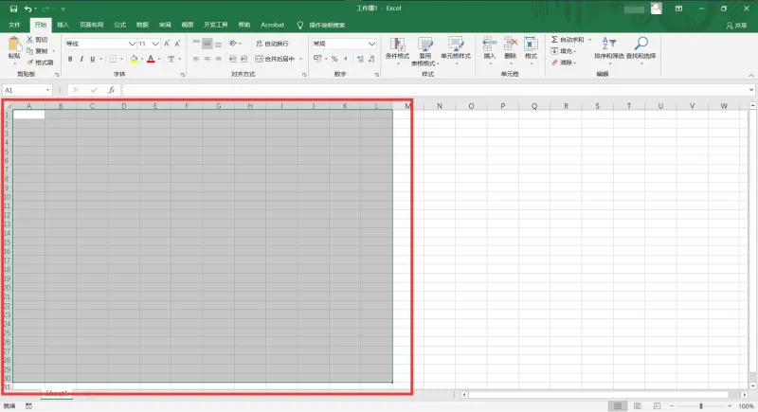Click the Clear (清除) eraser button
This screenshot has height=412, width=758.
coord(563,63)
